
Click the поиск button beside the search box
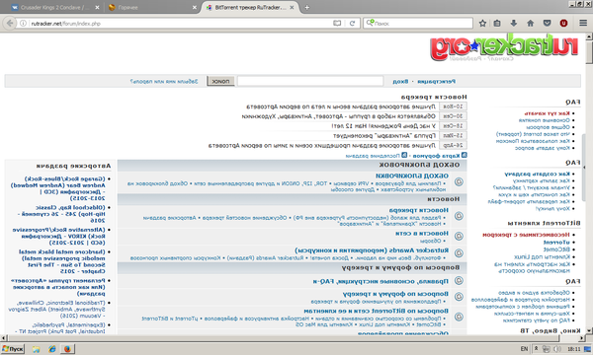pos(220,81)
